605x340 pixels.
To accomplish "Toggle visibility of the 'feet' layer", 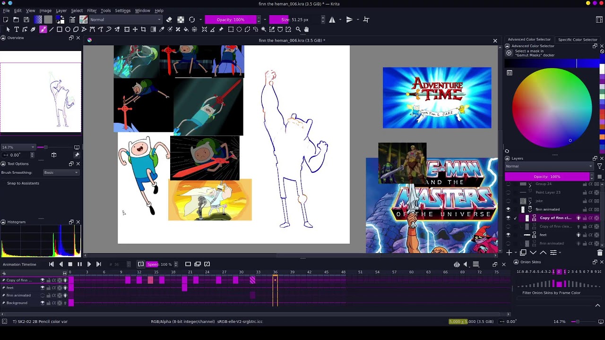I will tap(508, 235).
